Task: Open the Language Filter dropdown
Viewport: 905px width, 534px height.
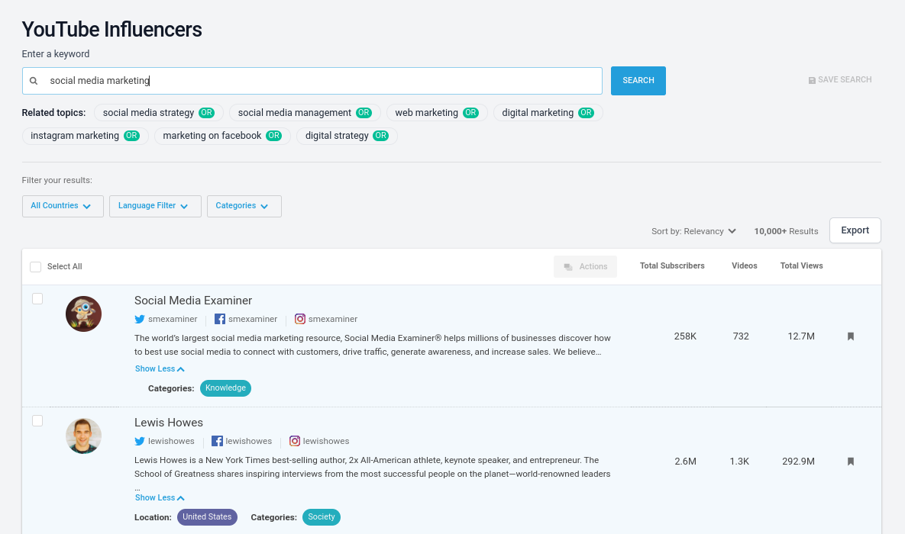Action: click(x=155, y=206)
